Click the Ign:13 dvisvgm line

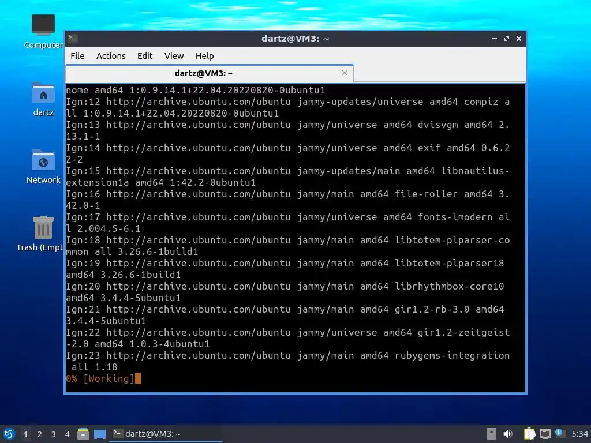288,130
